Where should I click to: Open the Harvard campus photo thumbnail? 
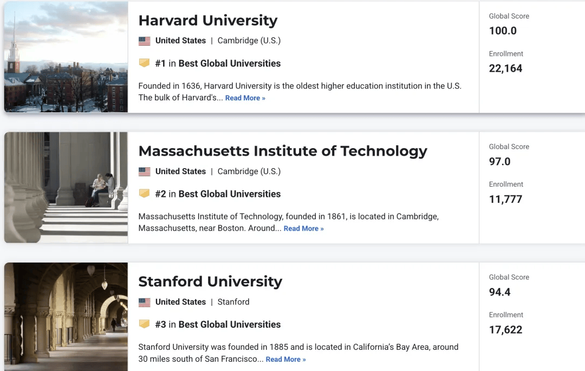66,57
